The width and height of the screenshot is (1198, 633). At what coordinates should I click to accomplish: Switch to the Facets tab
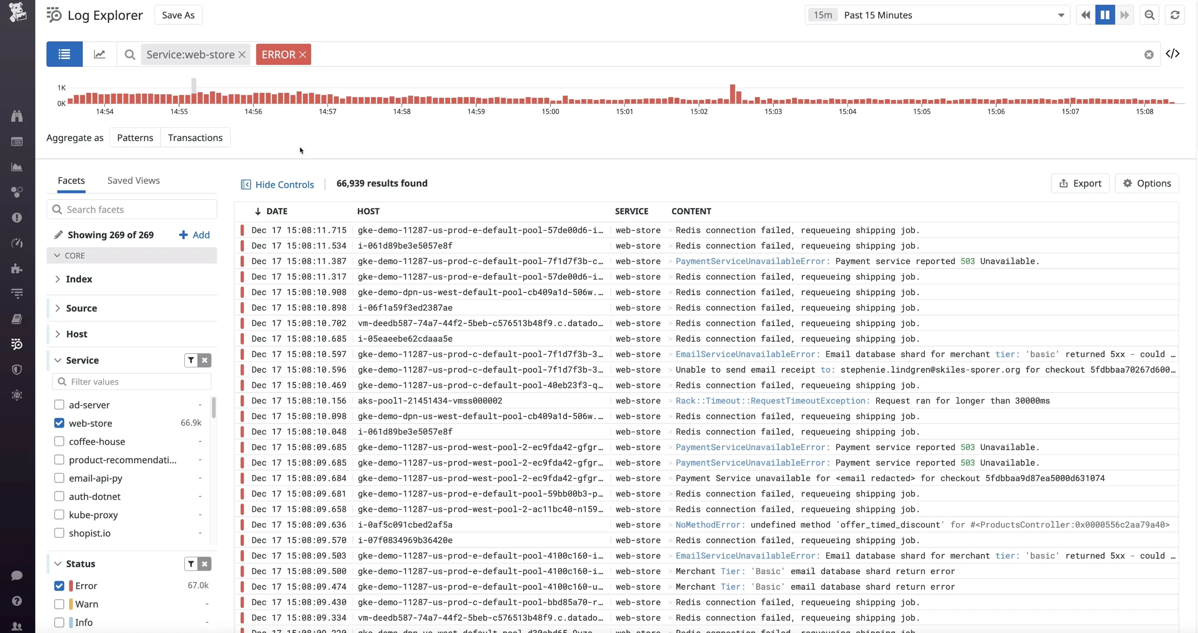pyautogui.click(x=71, y=181)
